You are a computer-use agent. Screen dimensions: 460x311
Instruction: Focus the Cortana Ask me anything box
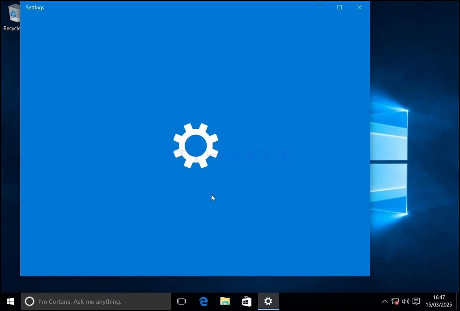[96, 301]
